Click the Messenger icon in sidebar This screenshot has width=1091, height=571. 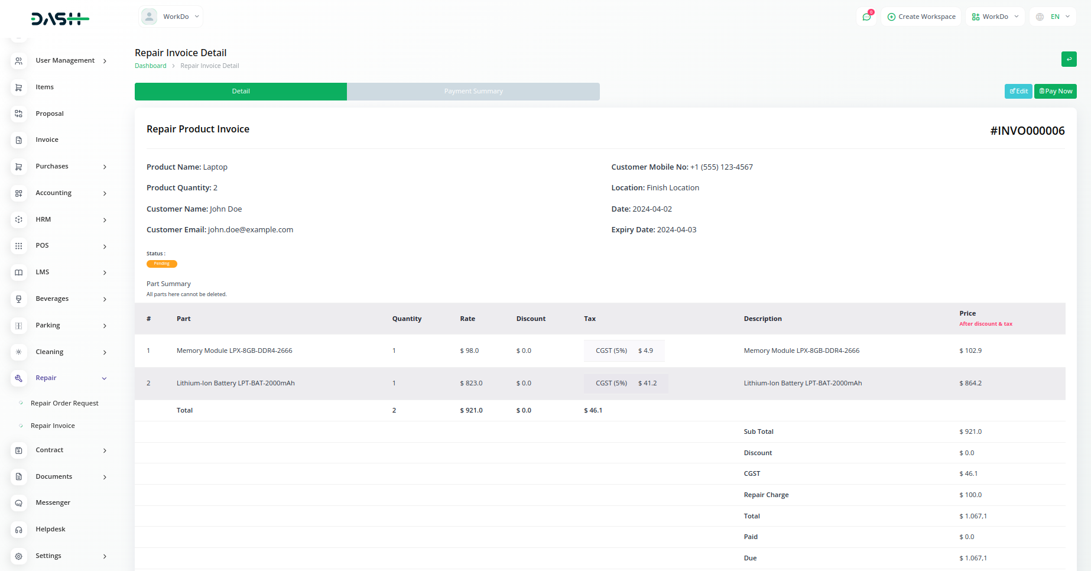coord(19,503)
